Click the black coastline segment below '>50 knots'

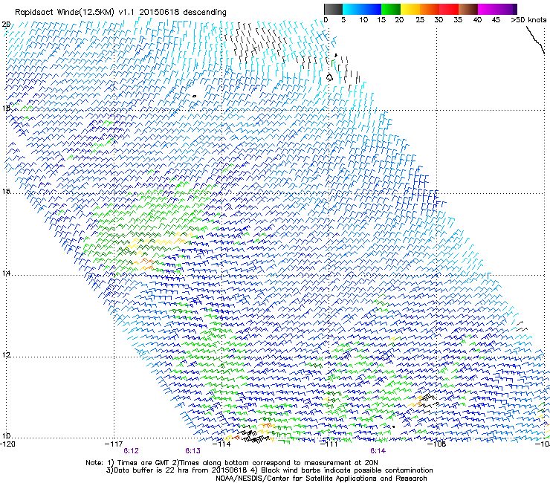(536, 39)
